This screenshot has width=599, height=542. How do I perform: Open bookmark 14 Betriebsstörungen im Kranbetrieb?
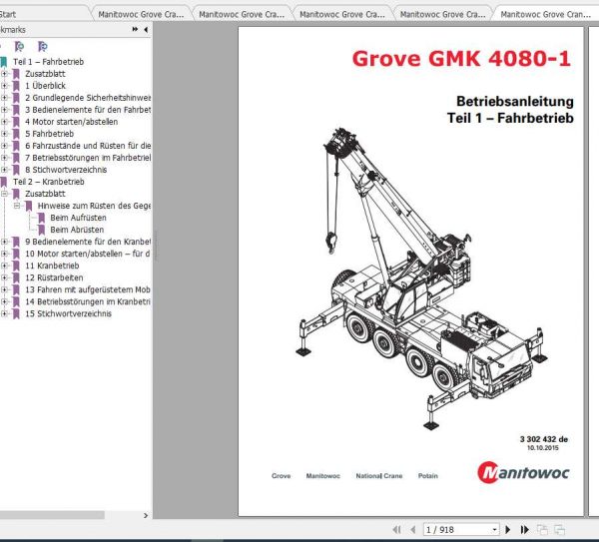88,301
